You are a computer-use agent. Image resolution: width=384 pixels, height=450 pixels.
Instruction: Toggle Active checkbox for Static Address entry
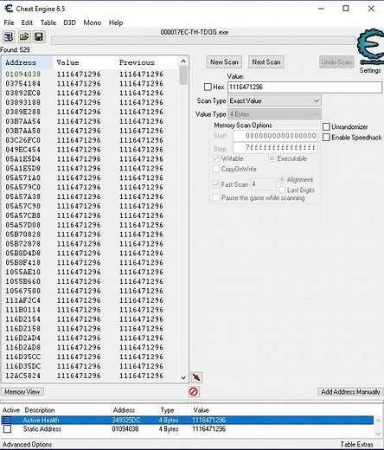pos(8,429)
